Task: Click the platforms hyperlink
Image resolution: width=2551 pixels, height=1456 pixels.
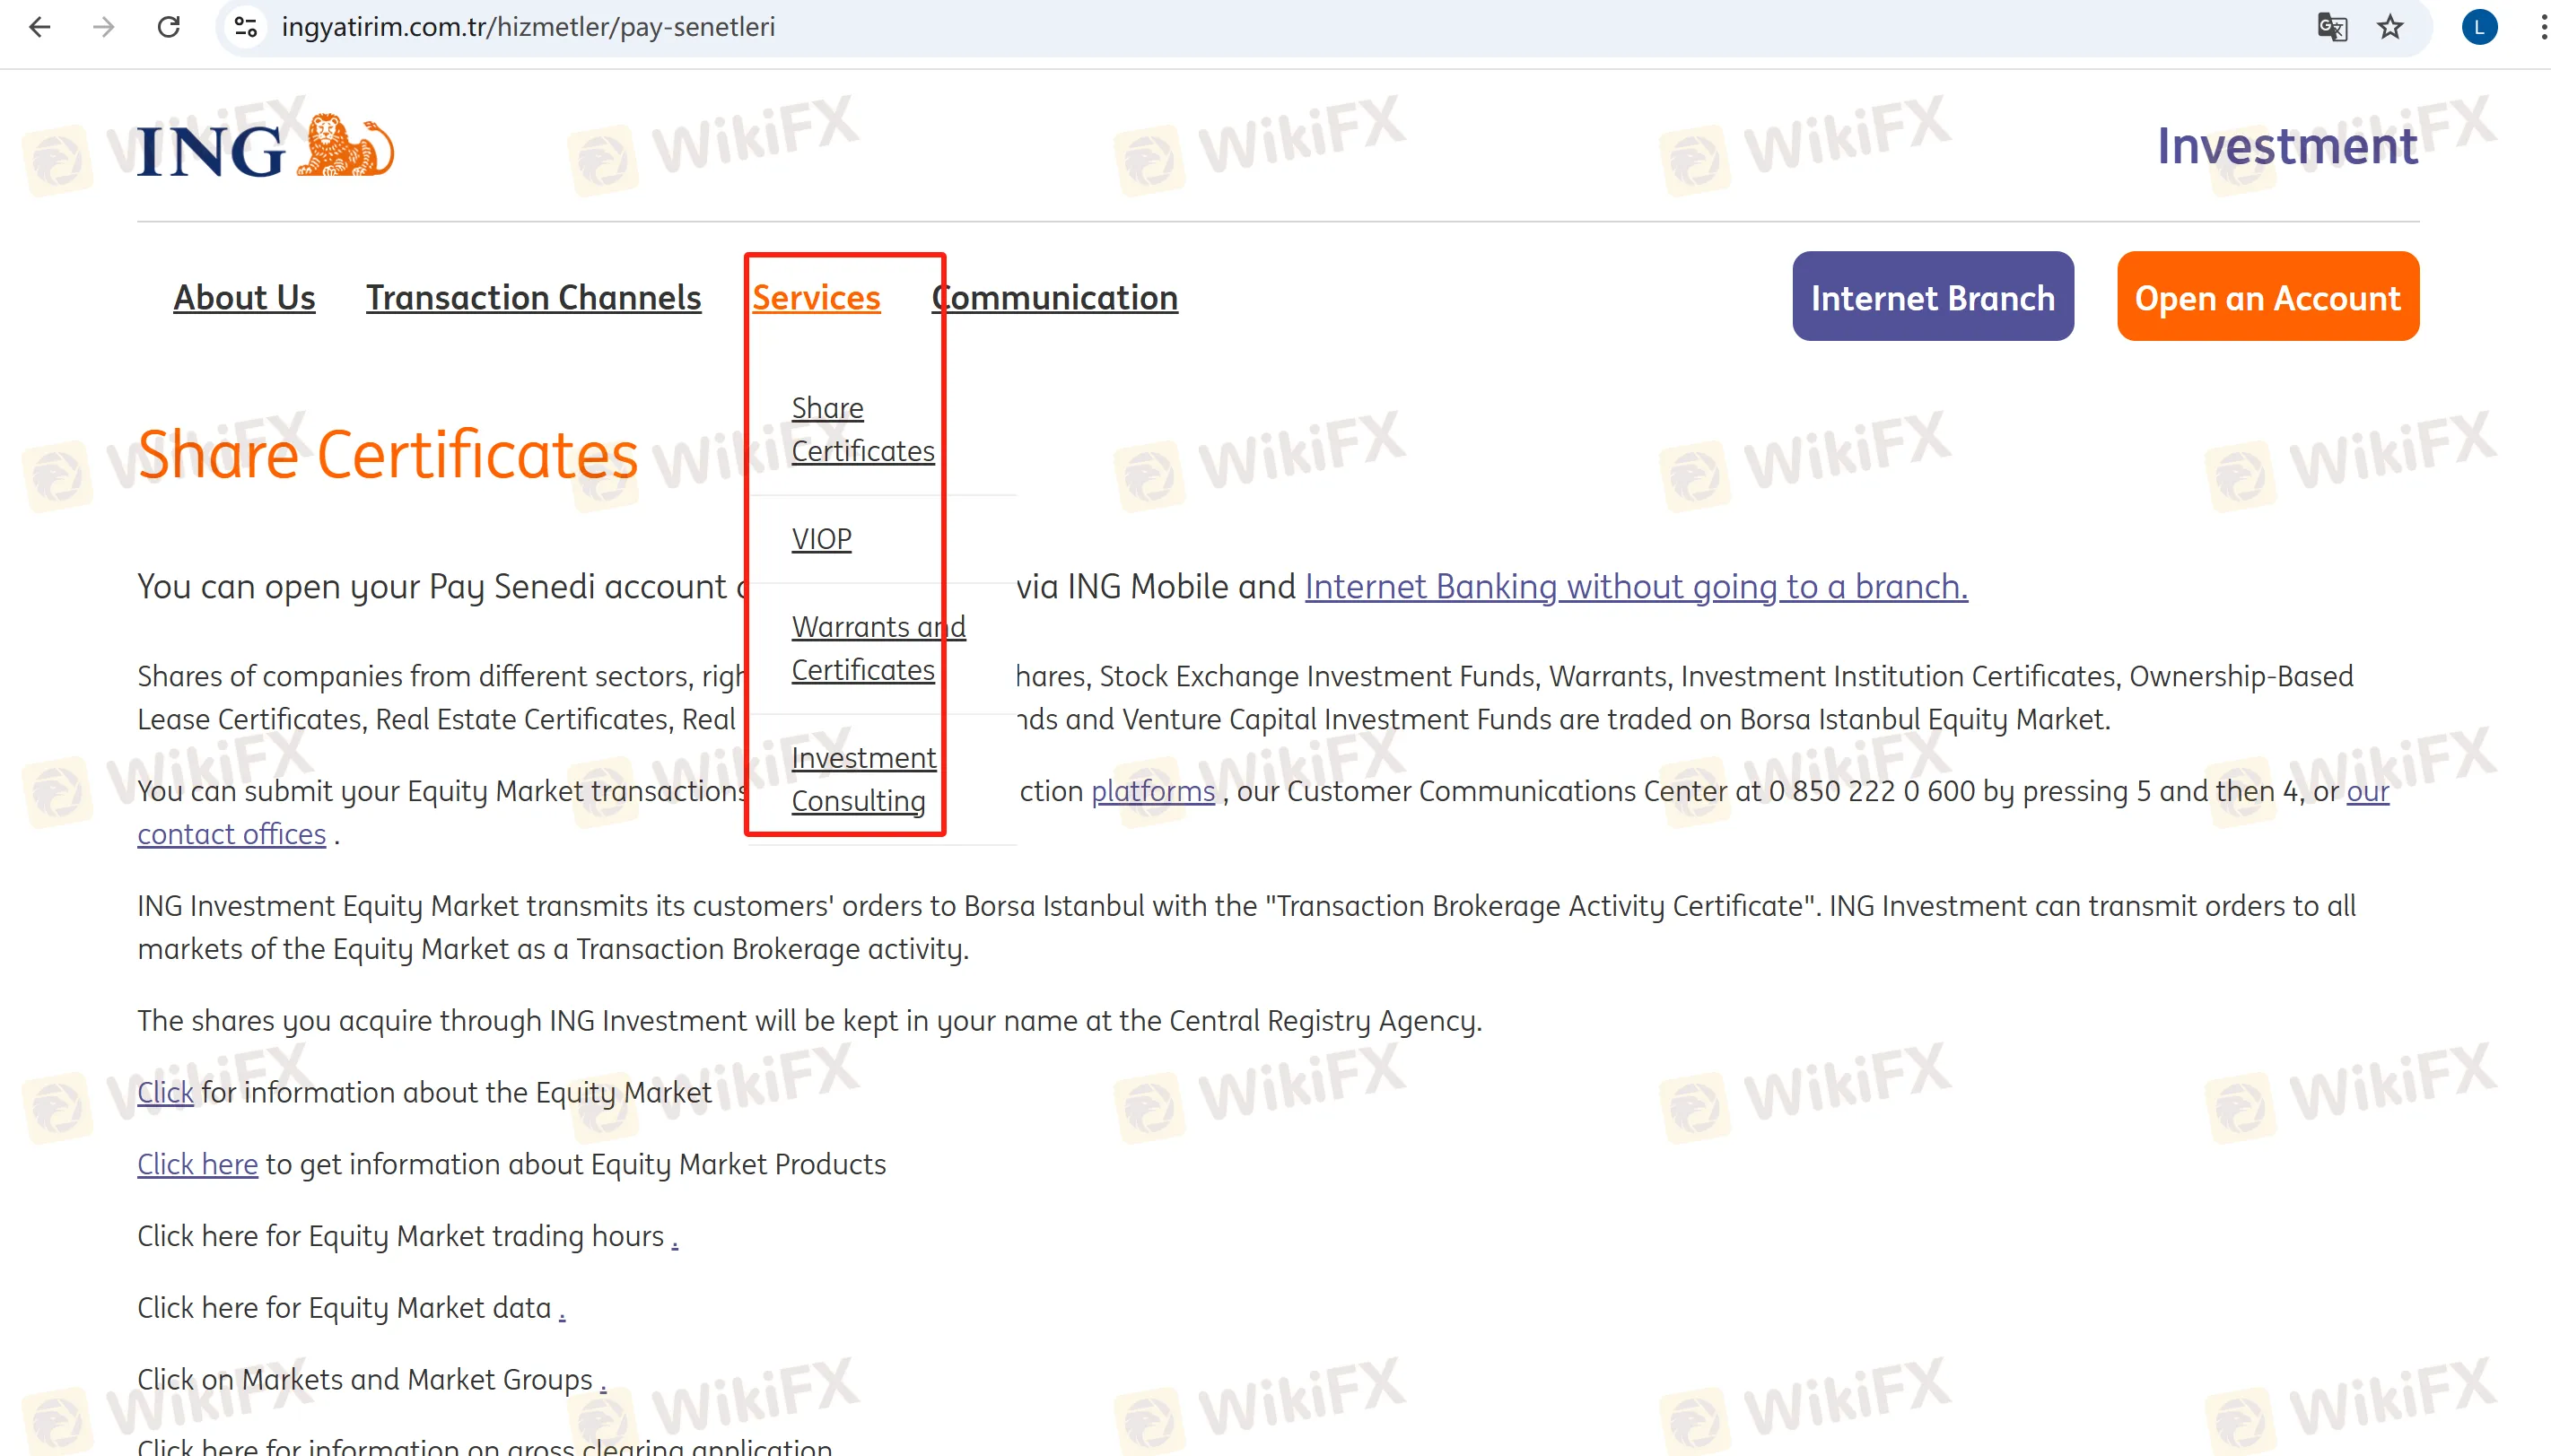Action: pyautogui.click(x=1152, y=791)
